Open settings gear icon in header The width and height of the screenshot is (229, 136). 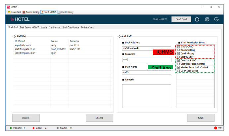207,19
